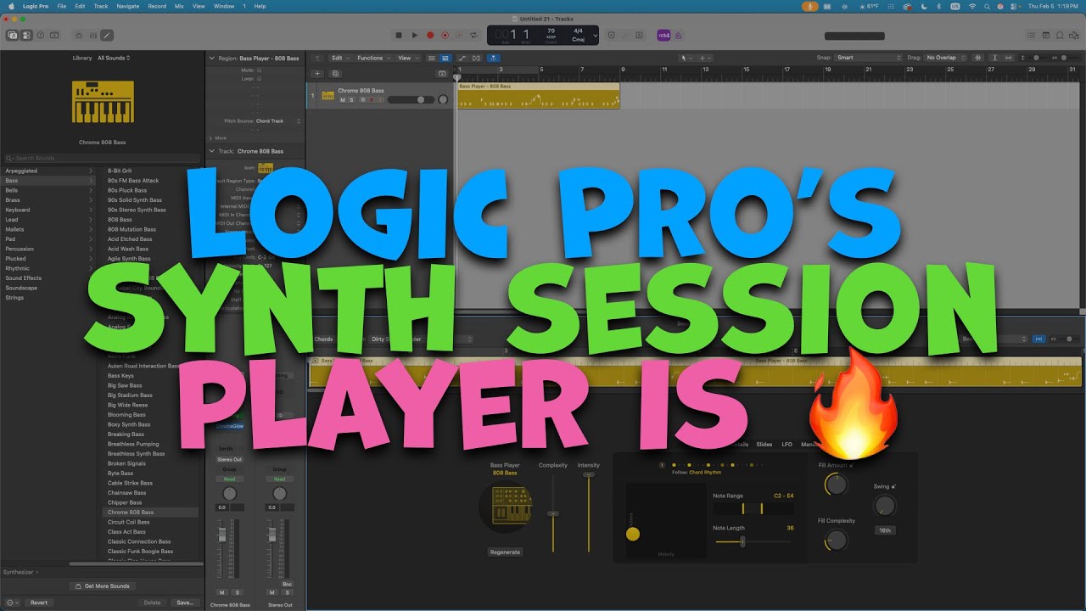1086x611 pixels.
Task: Start playback with the Play button
Action: (415, 35)
